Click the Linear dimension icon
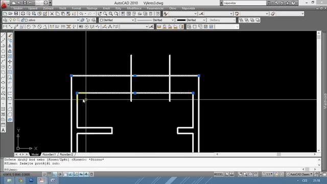The height and width of the screenshot is (184, 327). point(5,27)
